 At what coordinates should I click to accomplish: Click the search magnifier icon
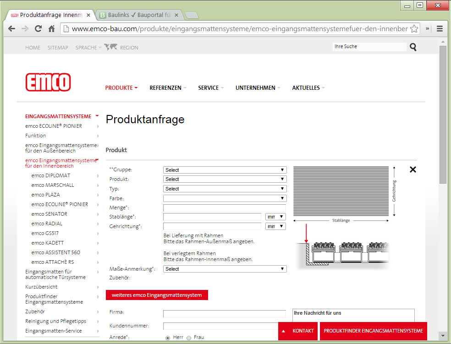click(x=413, y=47)
